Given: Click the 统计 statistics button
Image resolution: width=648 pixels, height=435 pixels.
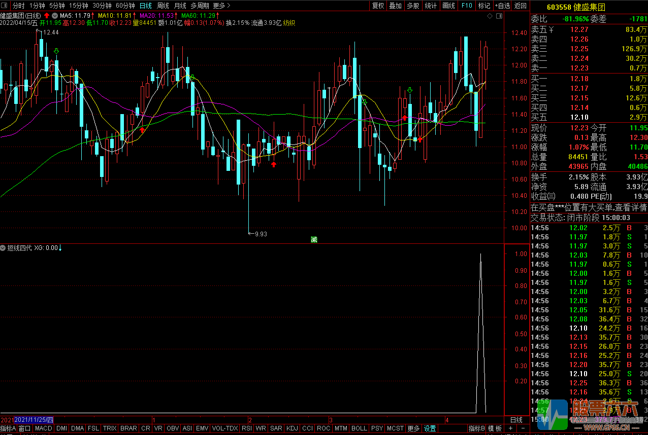Looking at the screenshot, I should pos(431,6).
